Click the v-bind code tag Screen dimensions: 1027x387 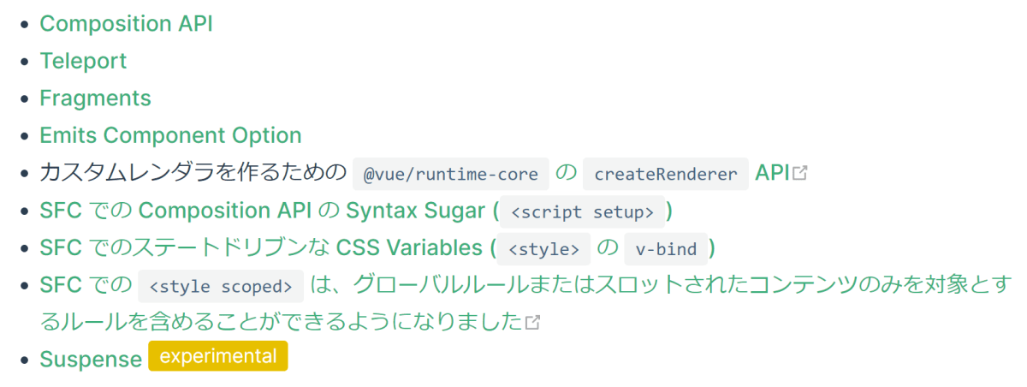[666, 249]
